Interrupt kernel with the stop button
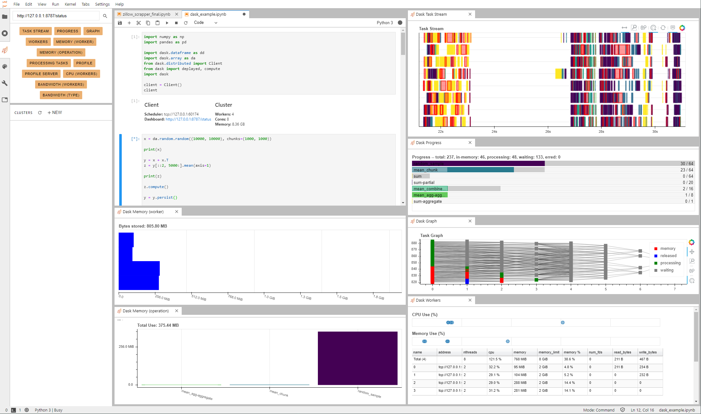This screenshot has width=701, height=414. tap(176, 23)
